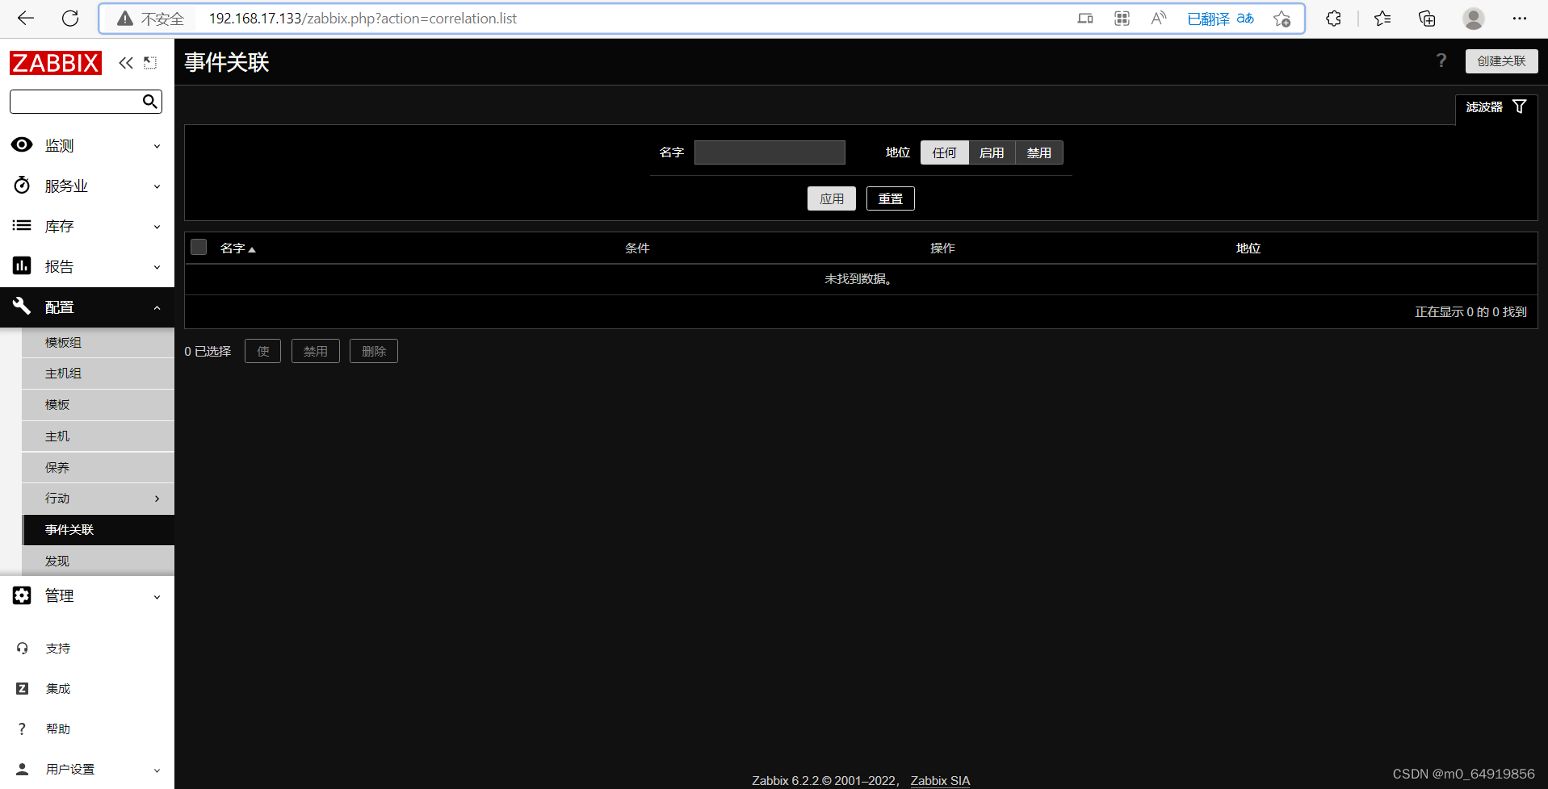Viewport: 1548px width, 789px height.
Task: Expand the 用户设置 menu chevron
Action: (x=157, y=770)
